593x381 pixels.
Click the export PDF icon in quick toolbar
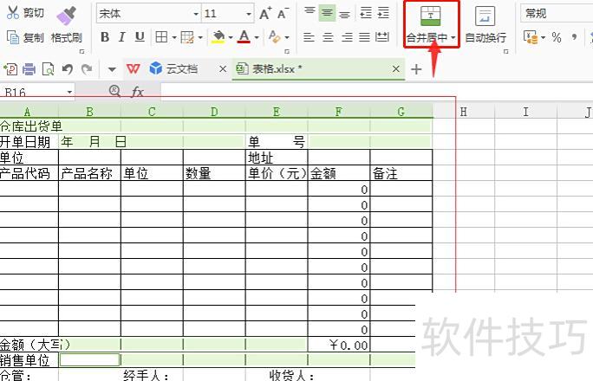click(x=10, y=69)
